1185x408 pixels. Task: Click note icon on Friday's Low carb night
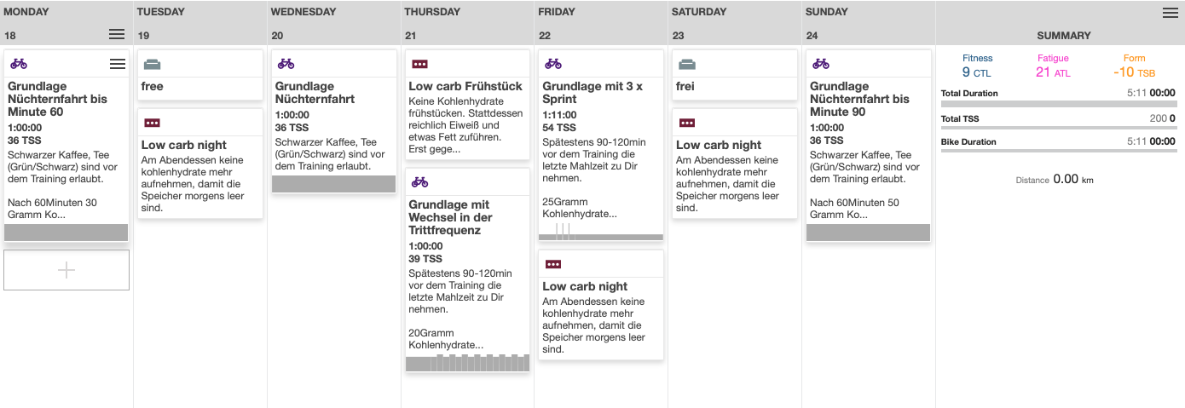553,264
